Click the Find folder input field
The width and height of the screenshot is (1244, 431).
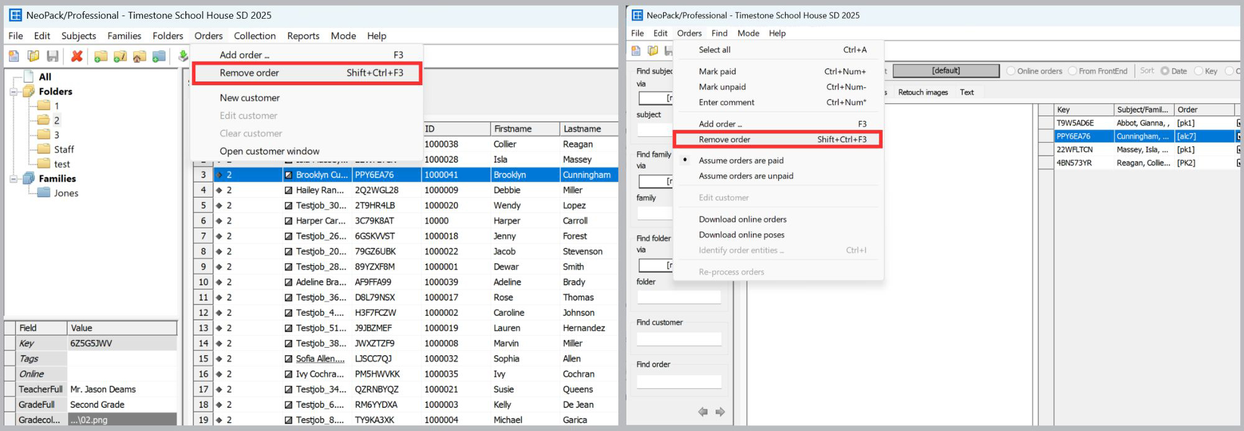pos(679,297)
